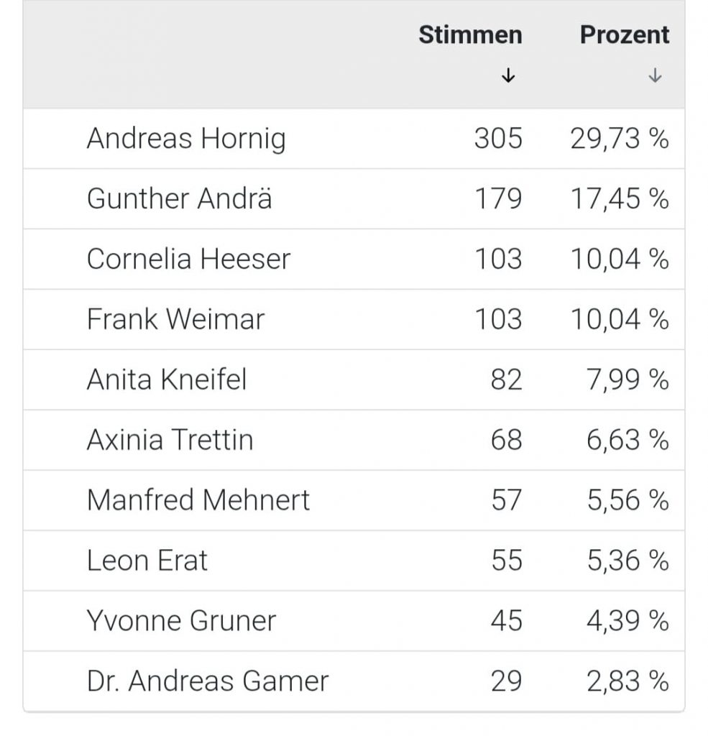Sort by the Prozent column header

624,35
